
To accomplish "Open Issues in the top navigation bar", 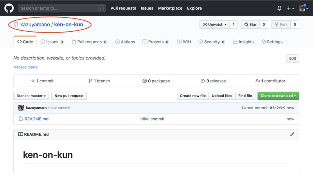I will pos(147,8).
